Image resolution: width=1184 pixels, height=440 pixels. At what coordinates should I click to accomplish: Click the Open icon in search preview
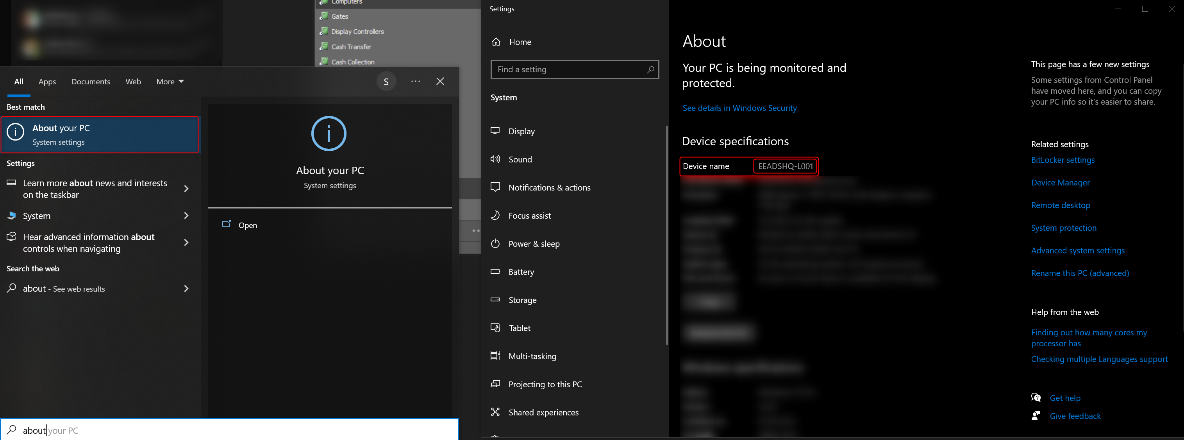click(227, 224)
